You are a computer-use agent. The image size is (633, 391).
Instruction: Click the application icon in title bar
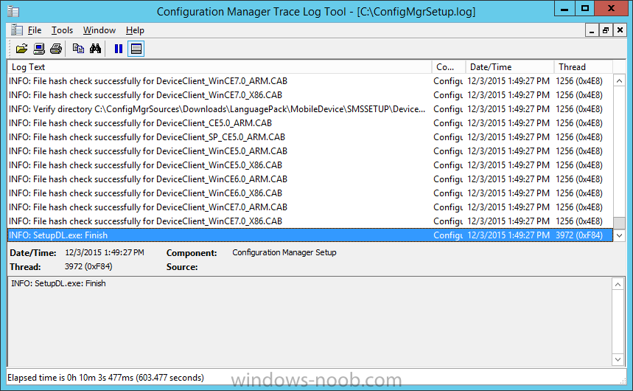coord(13,11)
